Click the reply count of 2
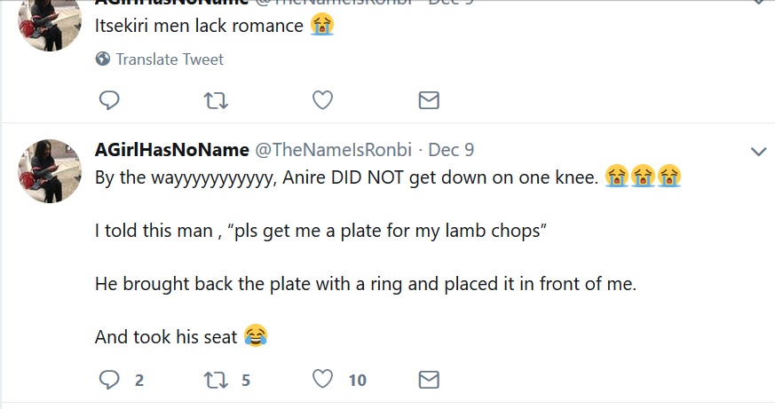 click(x=139, y=381)
